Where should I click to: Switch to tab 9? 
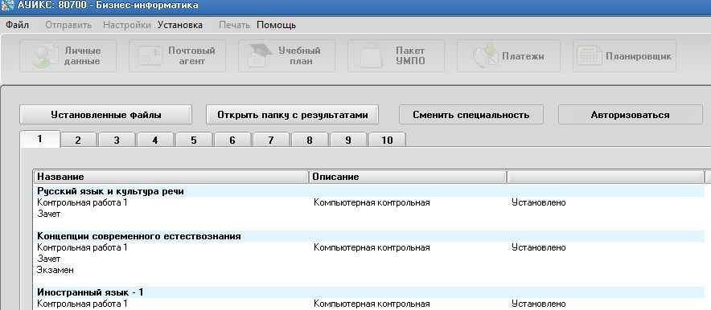pos(347,140)
